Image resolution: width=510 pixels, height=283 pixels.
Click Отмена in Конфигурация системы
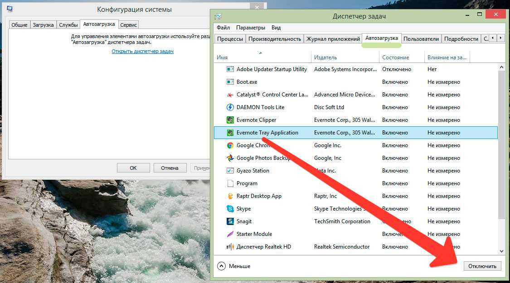pyautogui.click(x=170, y=168)
